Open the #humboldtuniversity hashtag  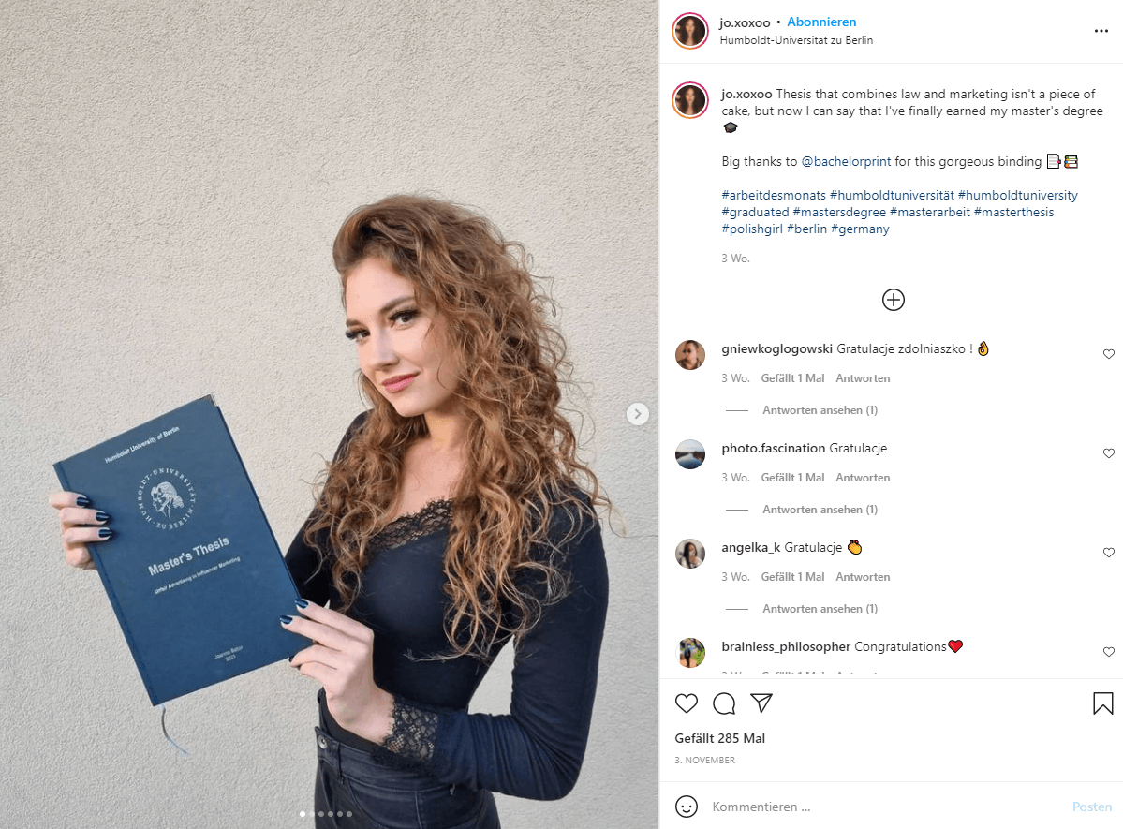click(x=1018, y=195)
